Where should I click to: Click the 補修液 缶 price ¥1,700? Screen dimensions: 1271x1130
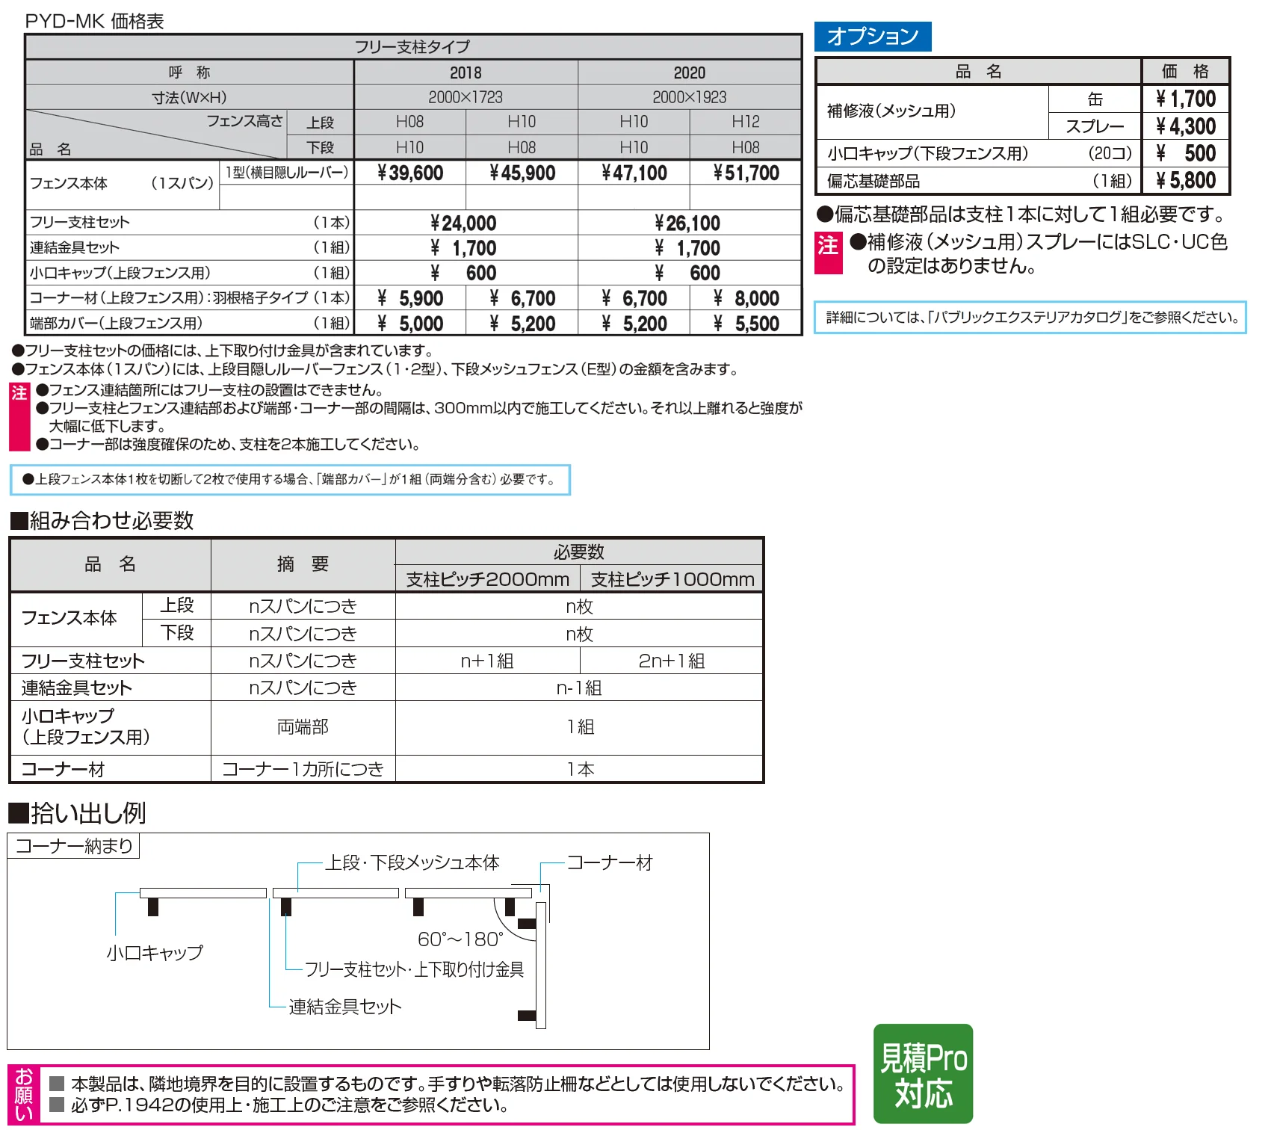click(1186, 99)
